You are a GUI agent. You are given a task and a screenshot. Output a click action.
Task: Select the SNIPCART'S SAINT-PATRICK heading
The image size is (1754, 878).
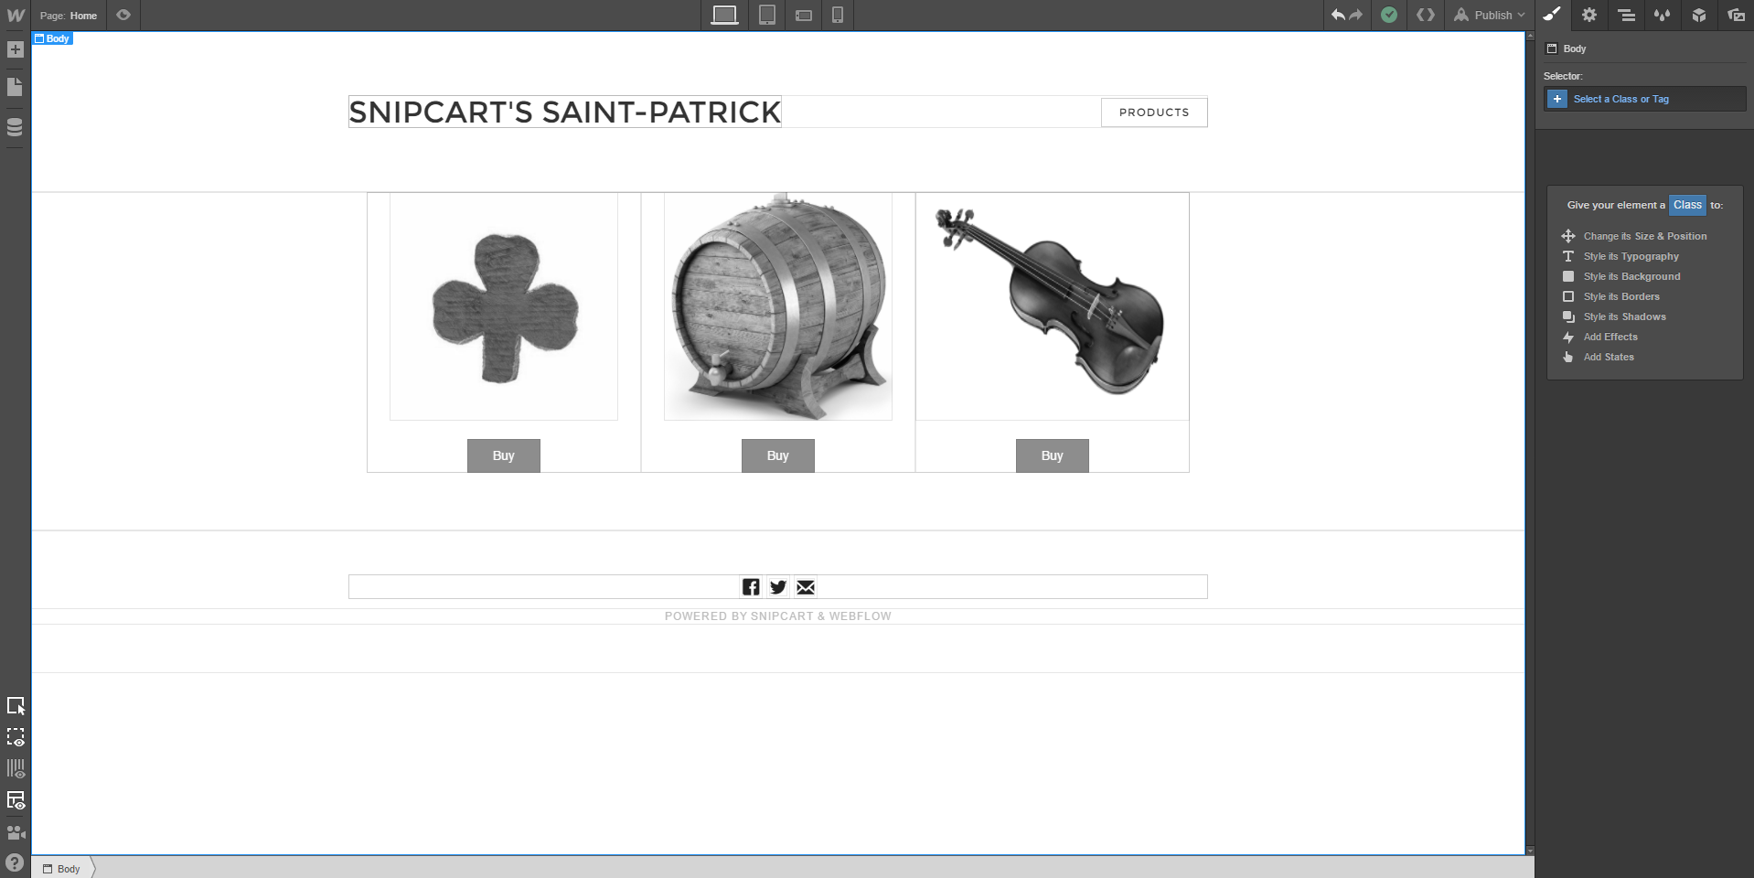(564, 112)
